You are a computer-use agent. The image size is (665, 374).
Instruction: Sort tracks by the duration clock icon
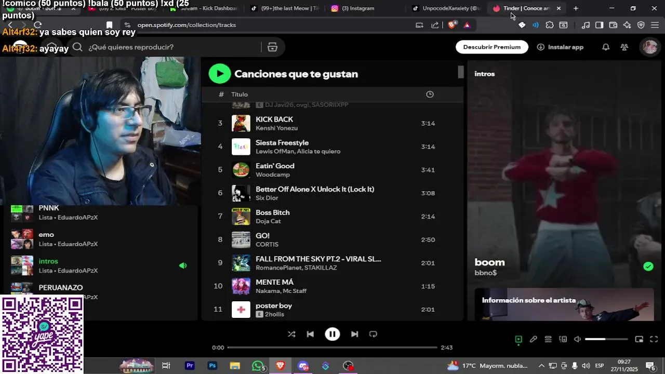430,94
